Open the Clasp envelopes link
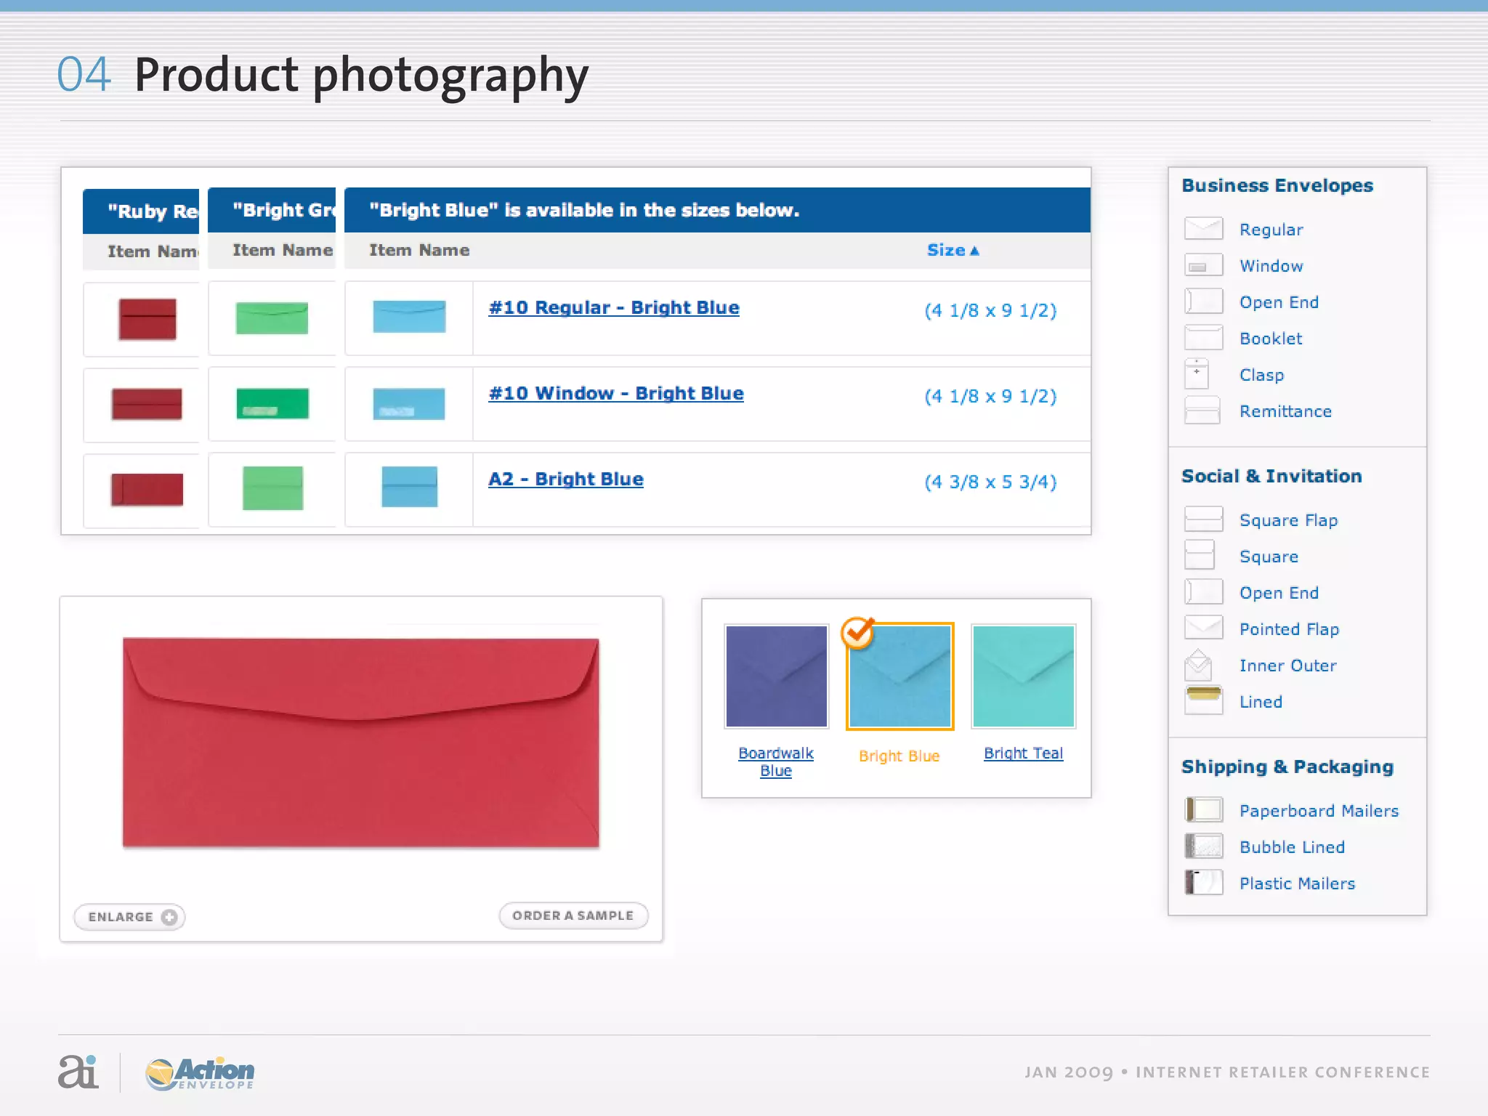Viewport: 1488px width, 1116px height. [1261, 375]
